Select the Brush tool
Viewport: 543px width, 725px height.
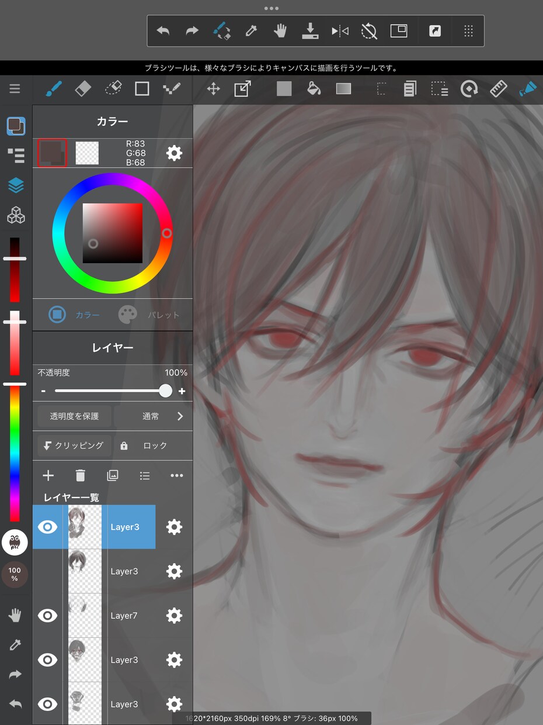(54, 89)
